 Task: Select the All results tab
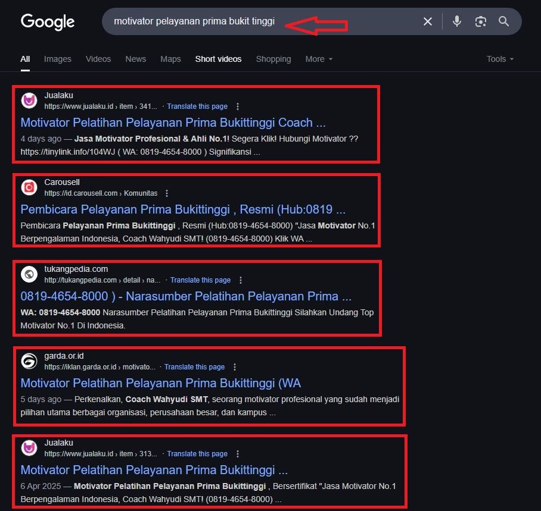25,59
